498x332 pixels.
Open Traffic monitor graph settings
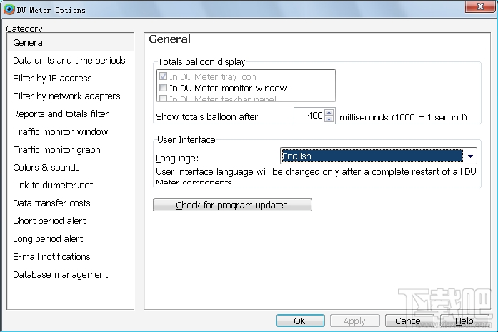[x=56, y=150]
